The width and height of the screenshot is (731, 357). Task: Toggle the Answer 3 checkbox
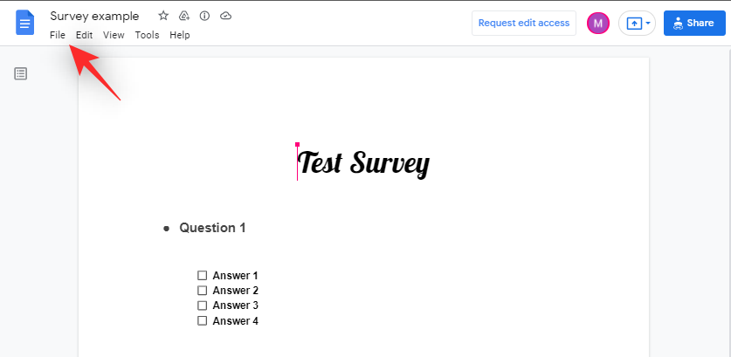pos(203,306)
